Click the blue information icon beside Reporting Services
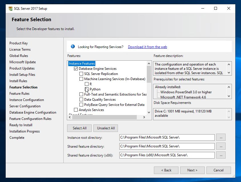The image size is (241, 182). click(x=73, y=46)
